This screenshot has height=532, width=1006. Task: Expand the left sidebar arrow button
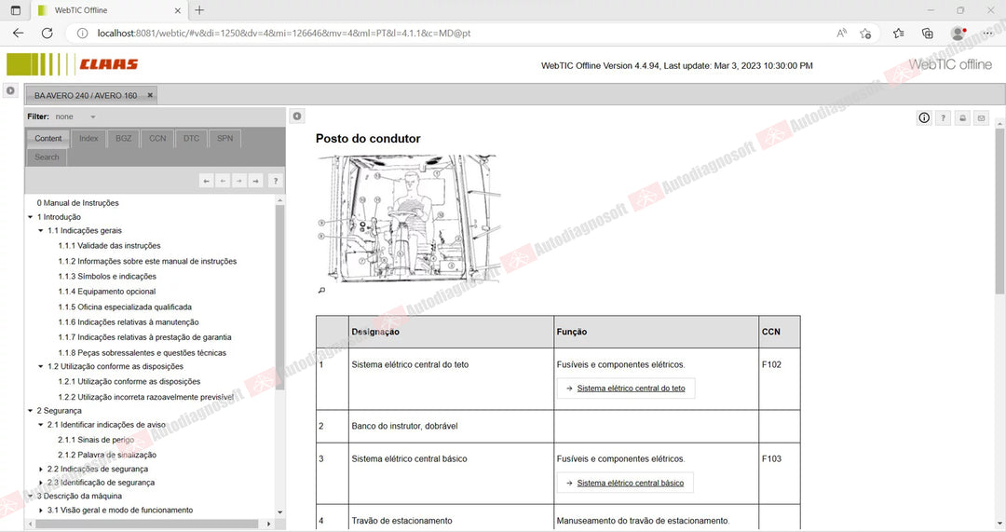click(x=10, y=90)
